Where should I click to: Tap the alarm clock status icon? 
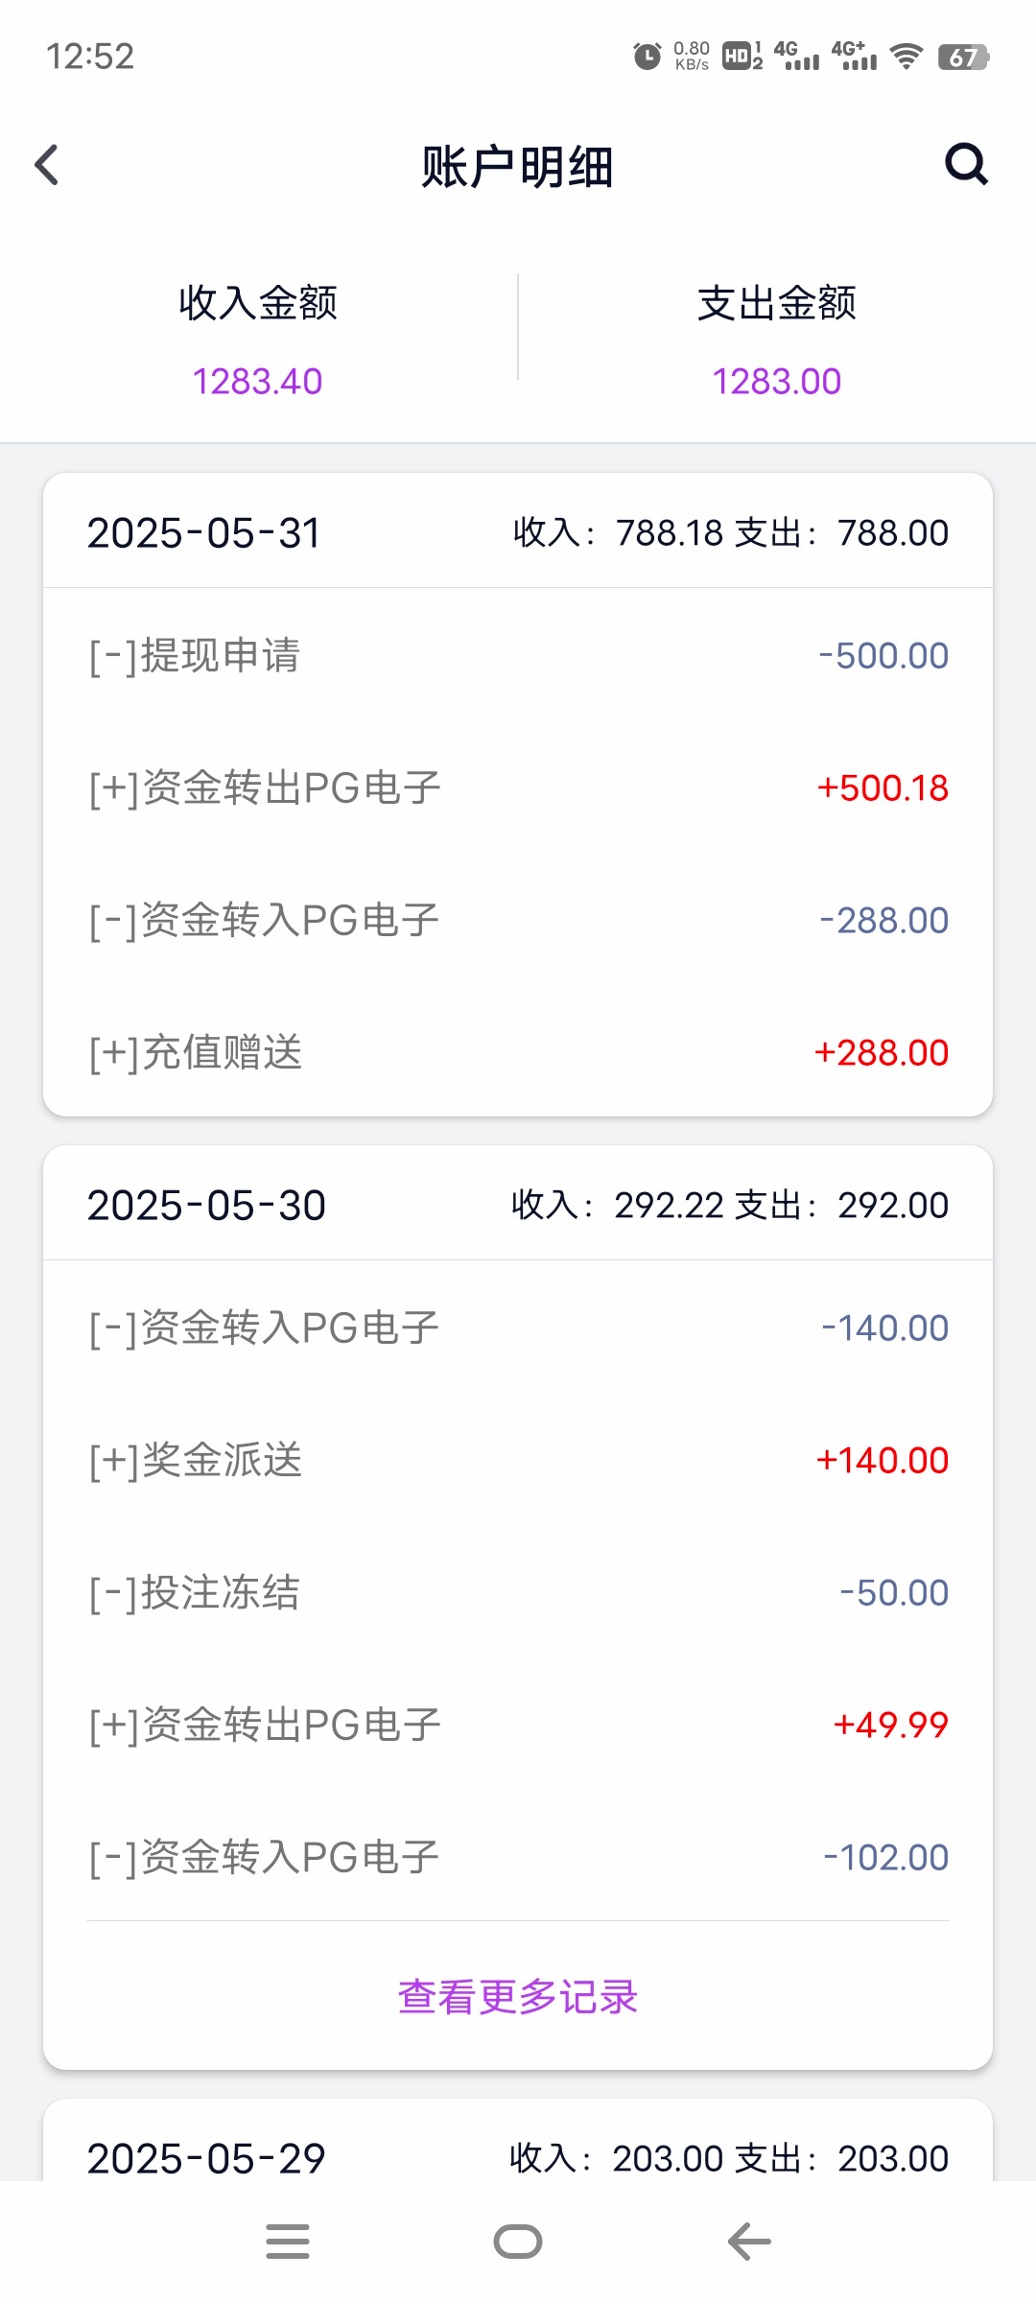[x=647, y=57]
